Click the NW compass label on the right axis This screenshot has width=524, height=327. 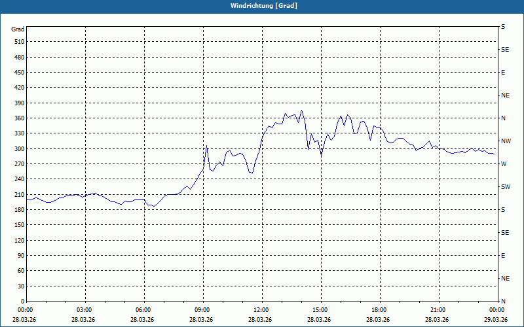pyautogui.click(x=506, y=141)
